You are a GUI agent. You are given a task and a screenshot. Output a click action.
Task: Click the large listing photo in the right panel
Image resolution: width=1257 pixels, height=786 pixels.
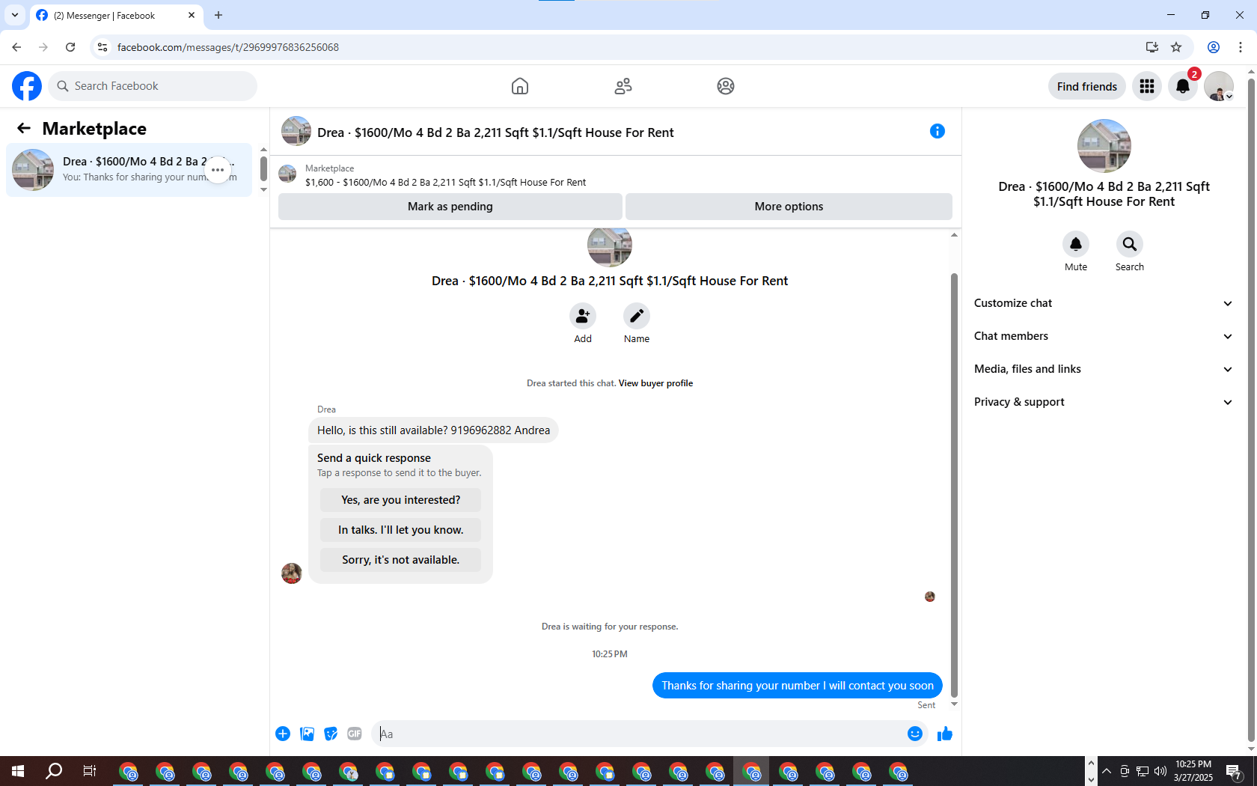pos(1104,146)
